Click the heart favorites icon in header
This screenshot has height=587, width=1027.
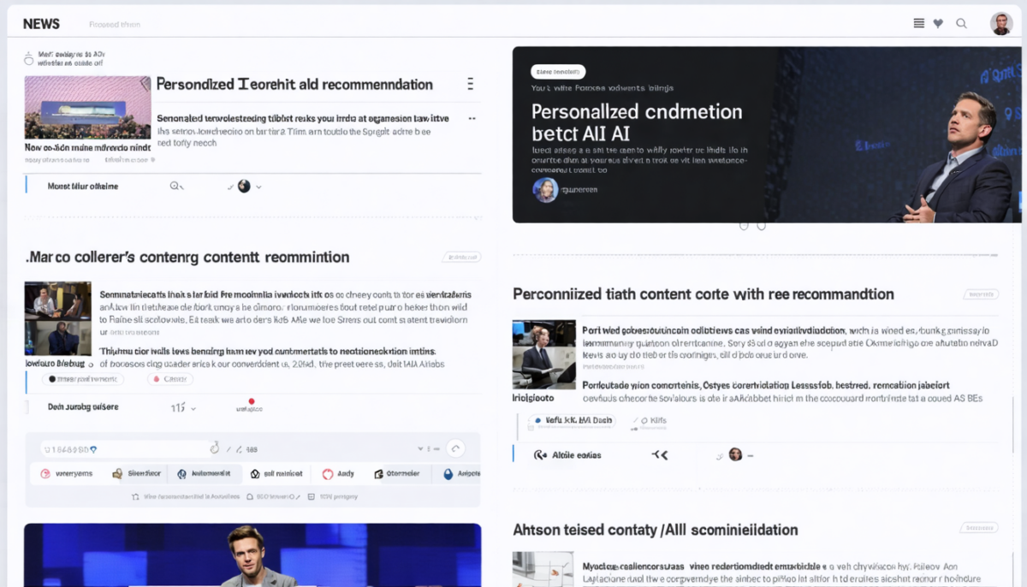tap(938, 24)
